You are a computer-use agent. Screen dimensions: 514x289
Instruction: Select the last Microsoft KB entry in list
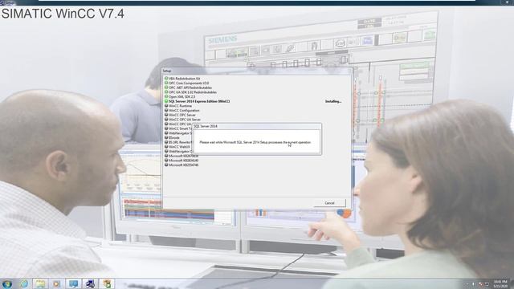(x=184, y=165)
